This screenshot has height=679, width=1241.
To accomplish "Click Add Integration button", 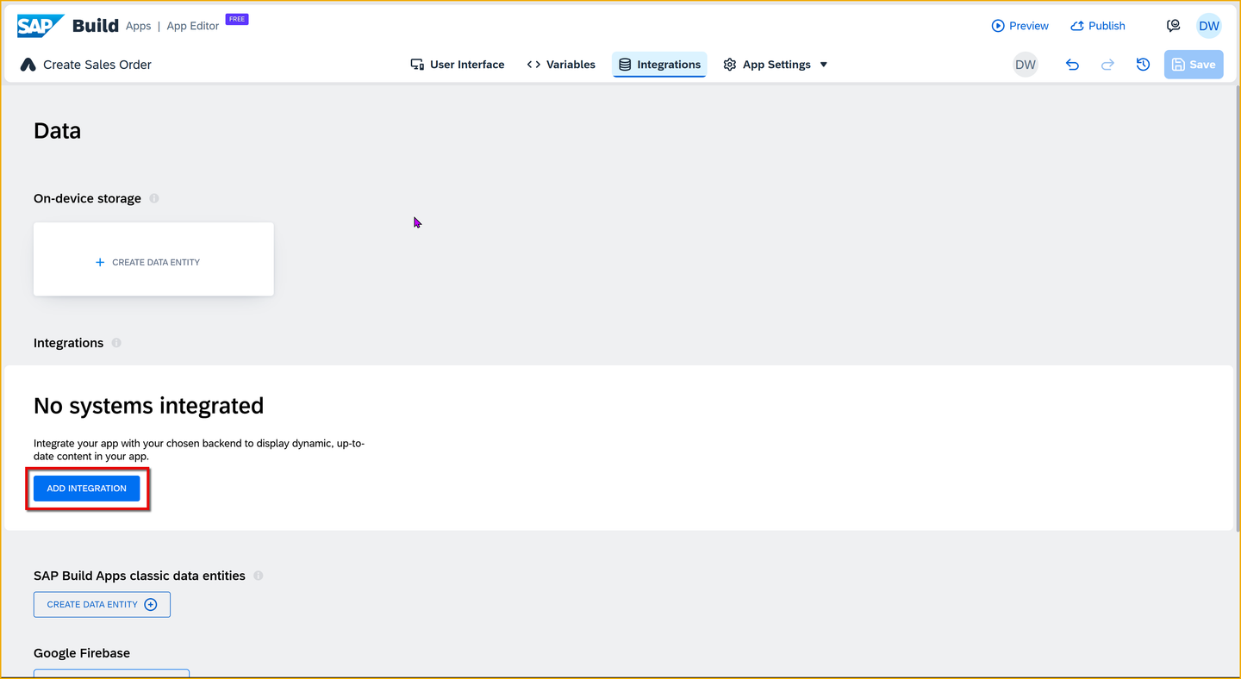I will (x=86, y=489).
